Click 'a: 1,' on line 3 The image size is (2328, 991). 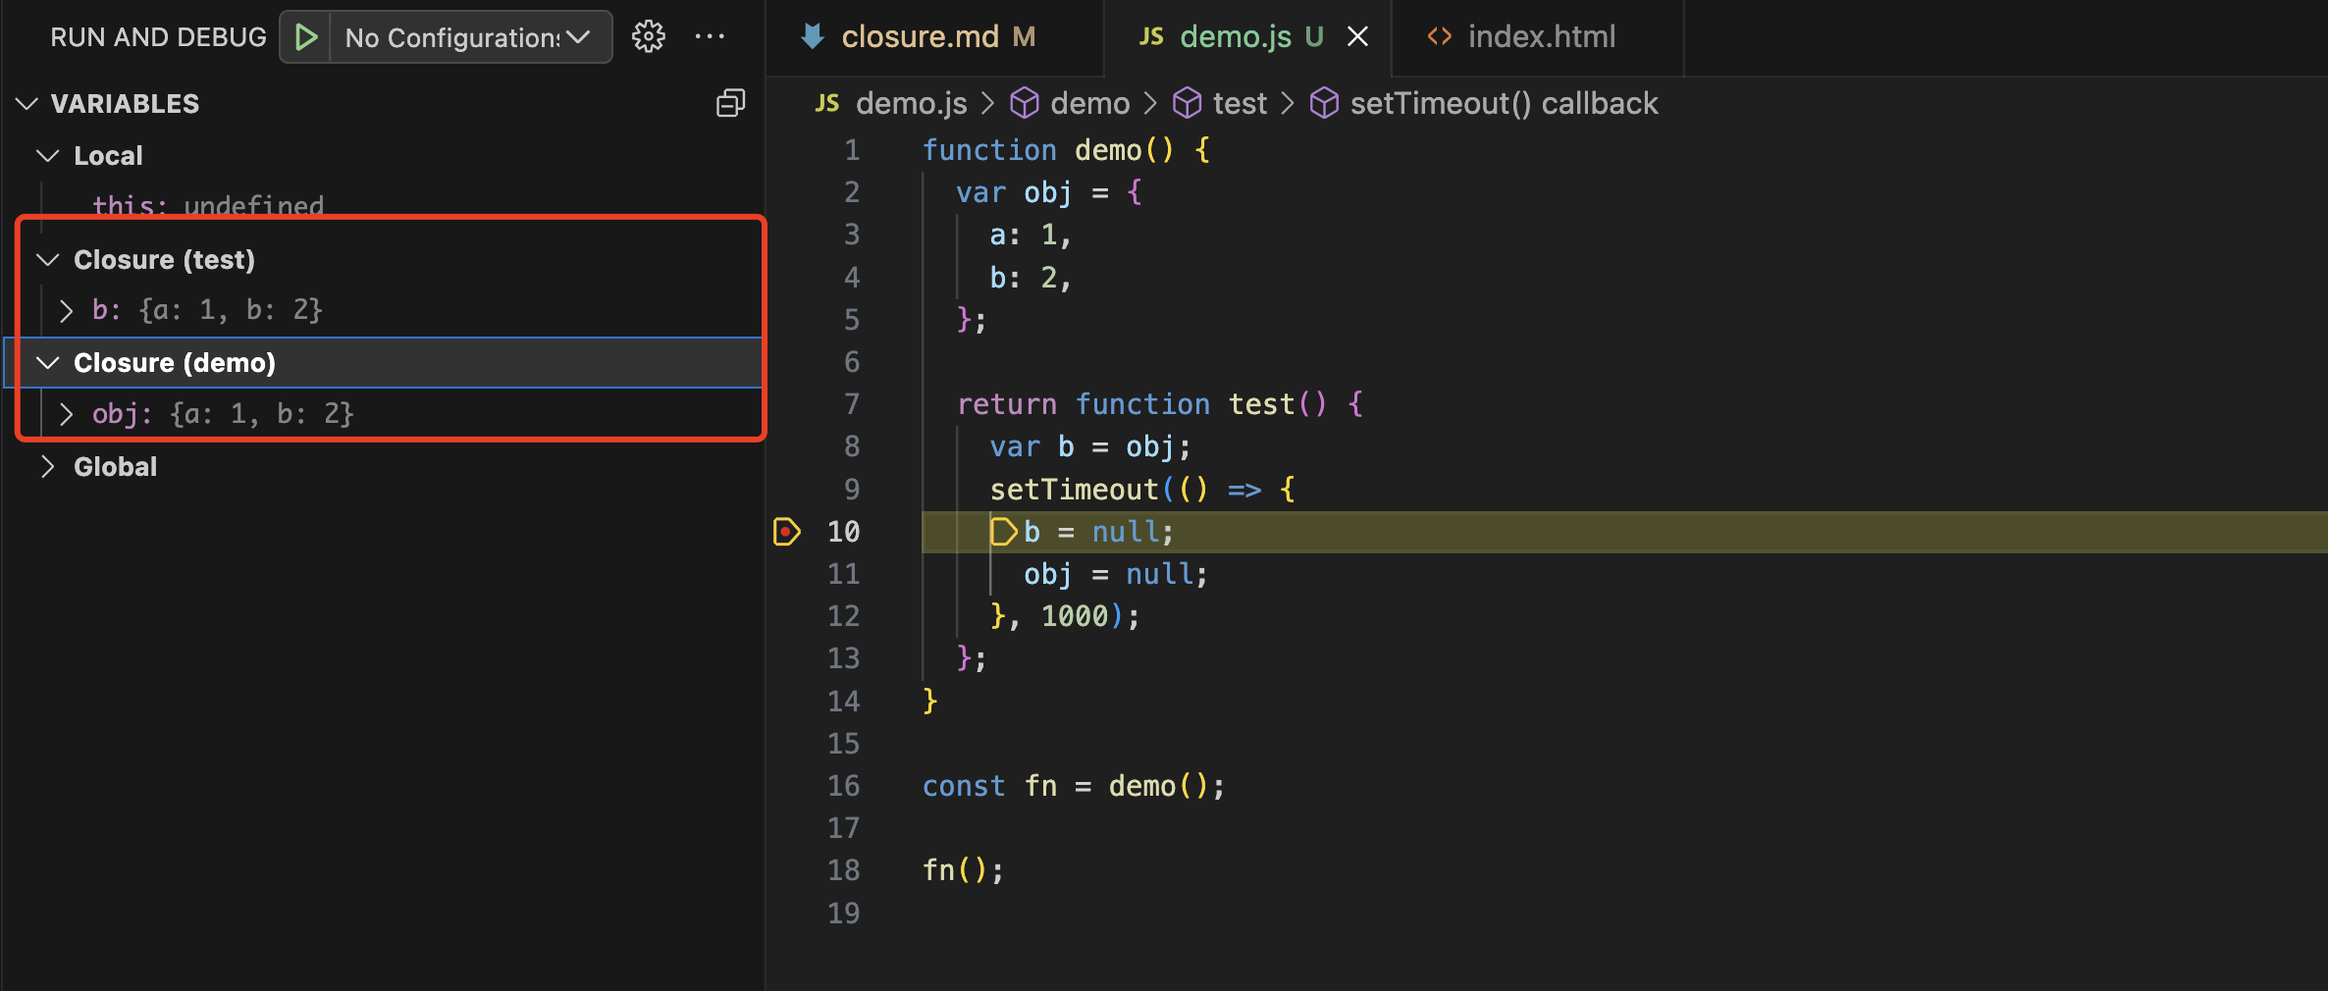(1030, 235)
